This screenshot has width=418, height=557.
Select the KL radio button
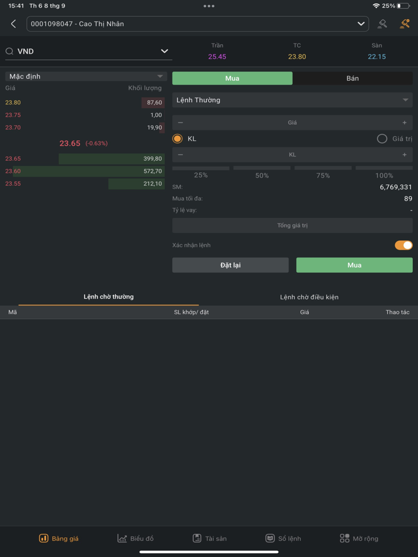click(178, 139)
